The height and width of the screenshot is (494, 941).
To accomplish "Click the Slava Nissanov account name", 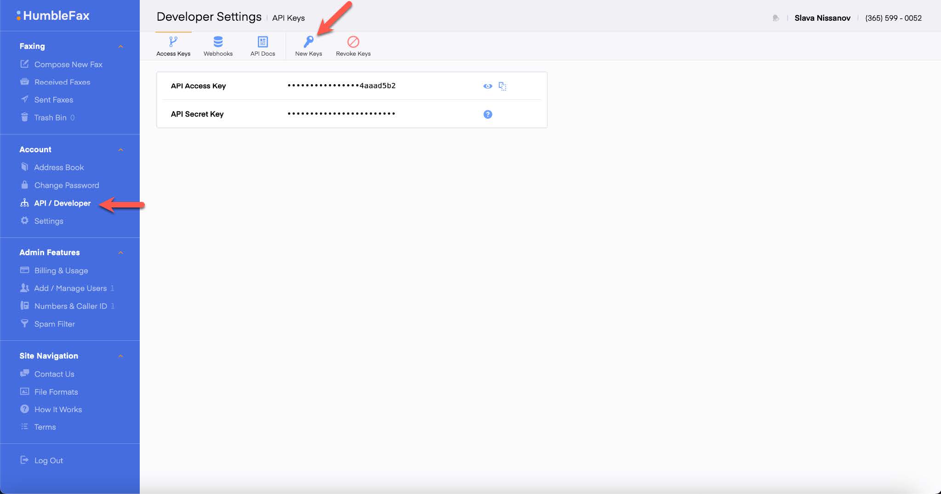I will click(x=822, y=17).
